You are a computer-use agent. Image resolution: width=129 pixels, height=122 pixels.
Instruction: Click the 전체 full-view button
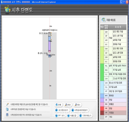[59, 105]
